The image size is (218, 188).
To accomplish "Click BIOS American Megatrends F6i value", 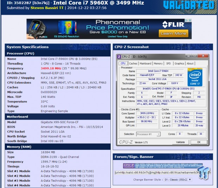I will (x=72, y=127).
